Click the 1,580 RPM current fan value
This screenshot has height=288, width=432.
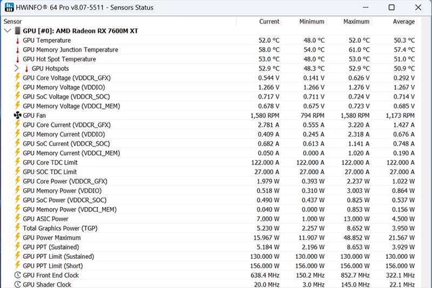265,115
